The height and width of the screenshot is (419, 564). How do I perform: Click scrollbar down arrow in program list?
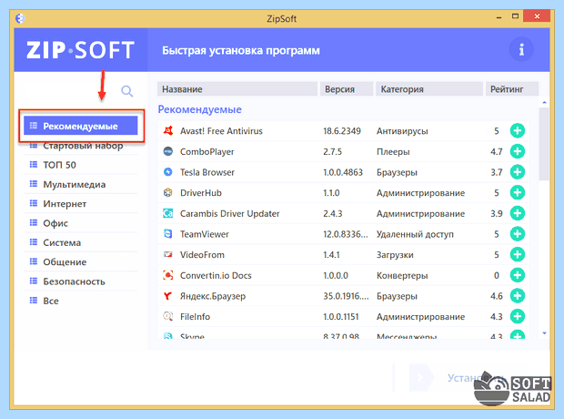pyautogui.click(x=544, y=333)
